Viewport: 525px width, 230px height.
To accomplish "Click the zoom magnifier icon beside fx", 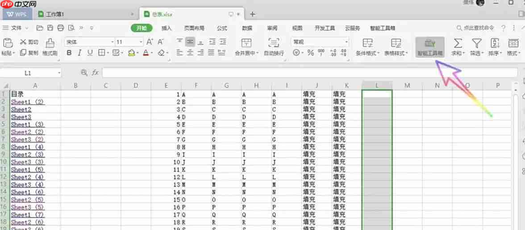I will 84,72.
